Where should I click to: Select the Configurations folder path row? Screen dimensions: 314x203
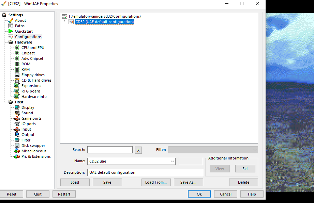click(105, 16)
